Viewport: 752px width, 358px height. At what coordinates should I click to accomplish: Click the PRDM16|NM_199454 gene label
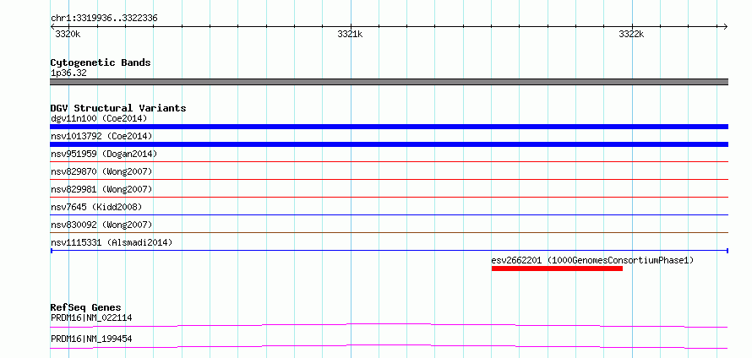(x=91, y=339)
